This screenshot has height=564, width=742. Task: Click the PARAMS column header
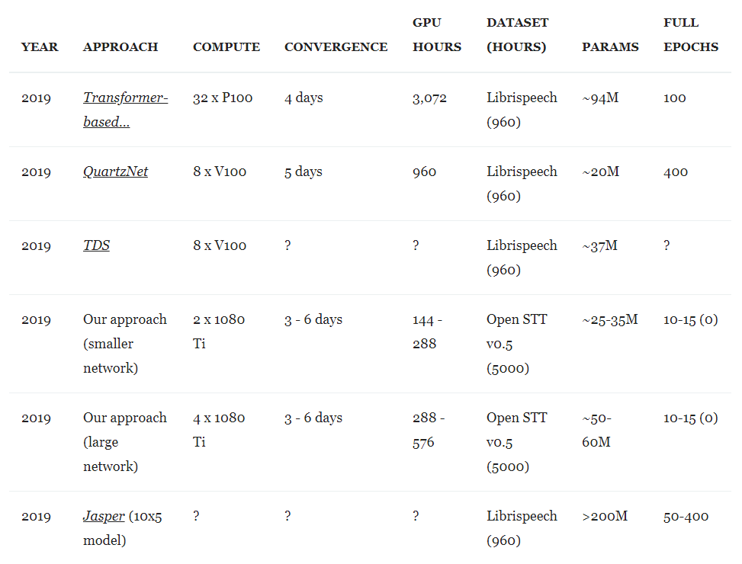[610, 46]
